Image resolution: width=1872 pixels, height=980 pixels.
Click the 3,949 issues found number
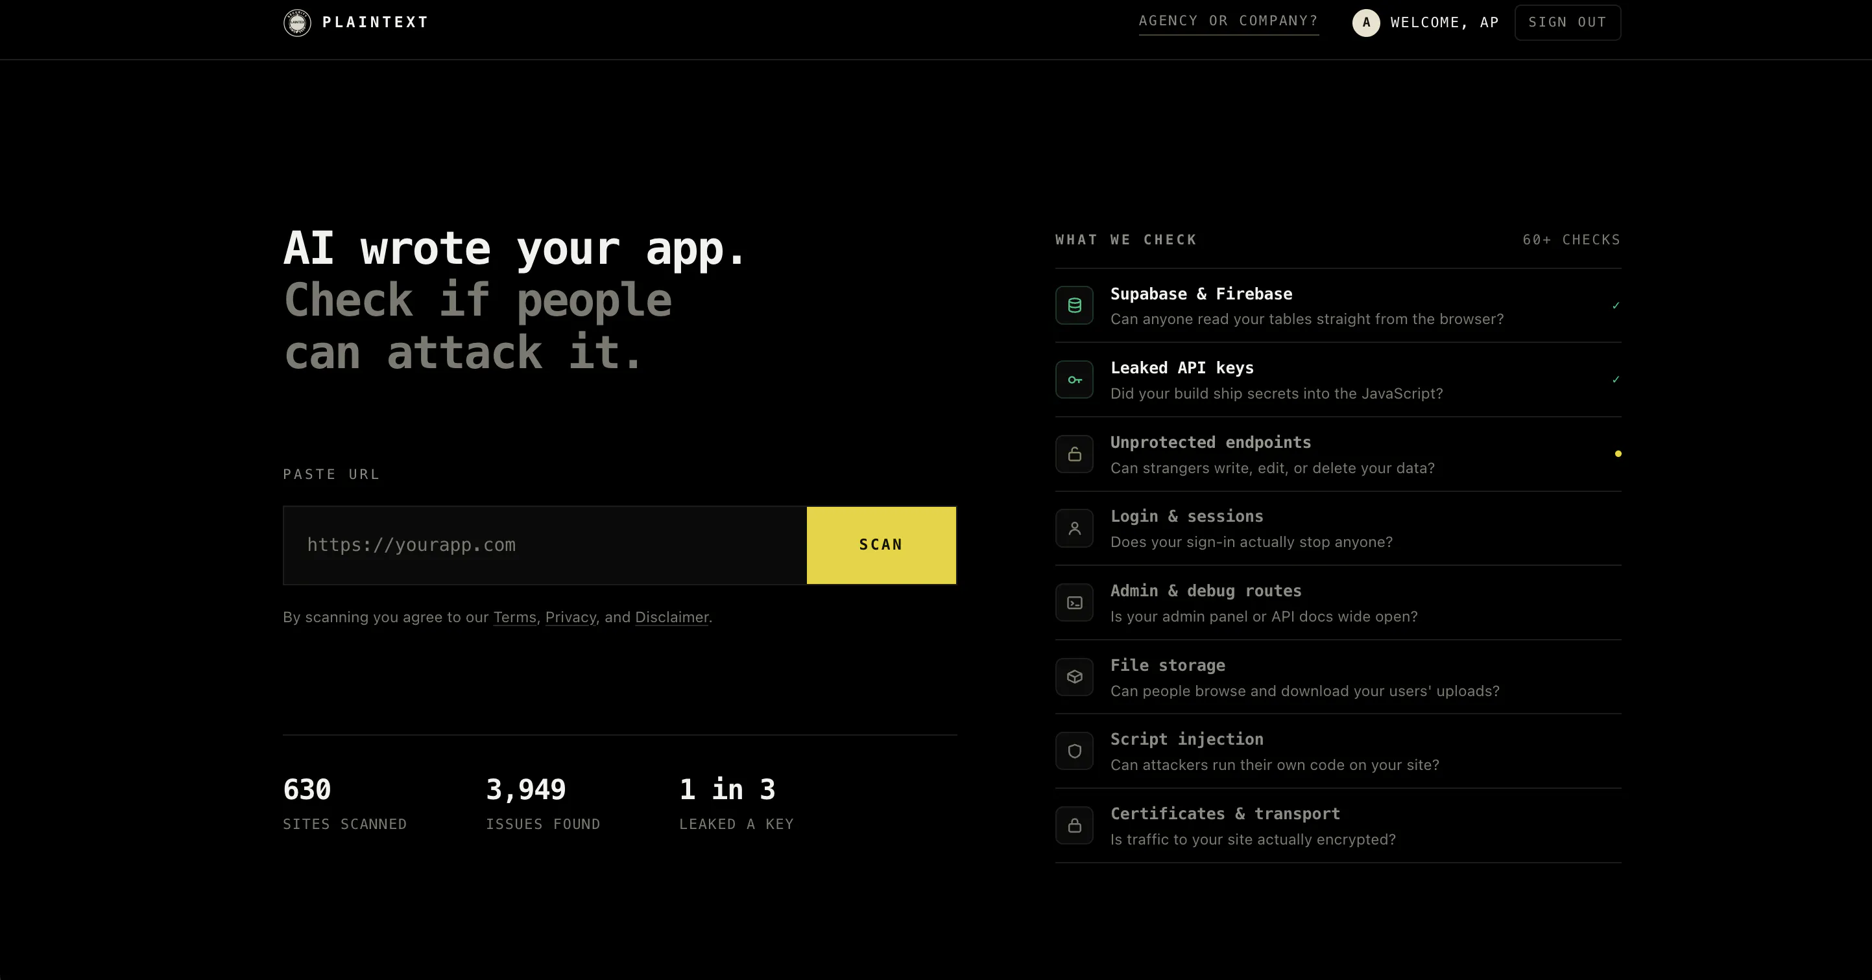point(525,790)
